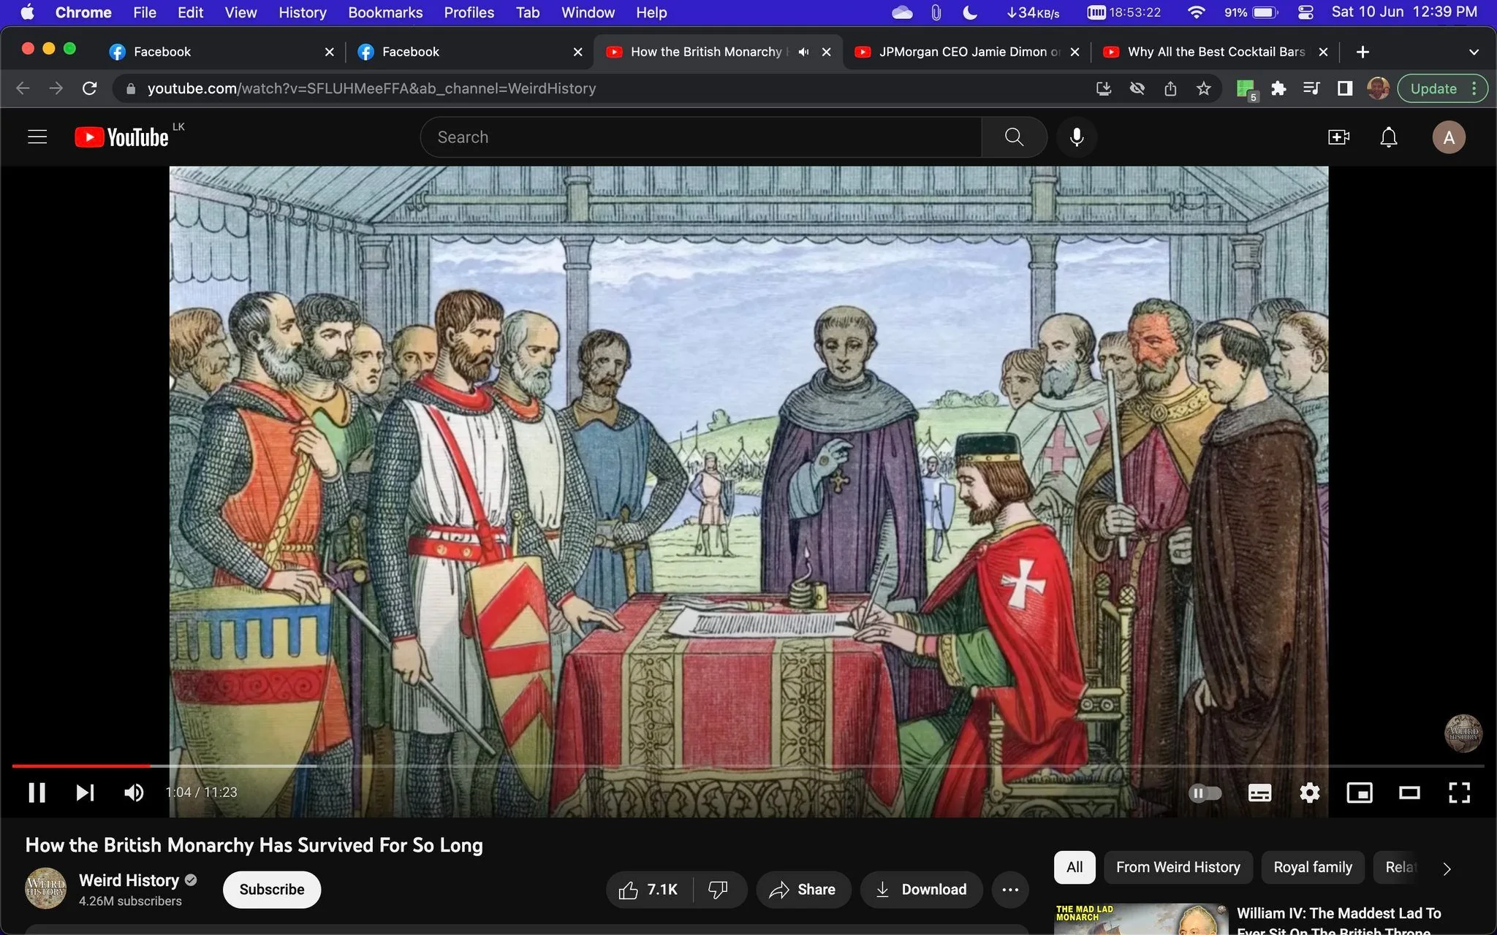Skip to the next video
1497x935 pixels.
click(x=85, y=793)
